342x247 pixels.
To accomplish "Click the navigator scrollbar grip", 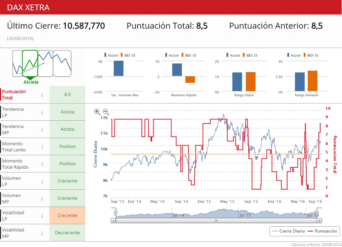I will click(x=216, y=221).
